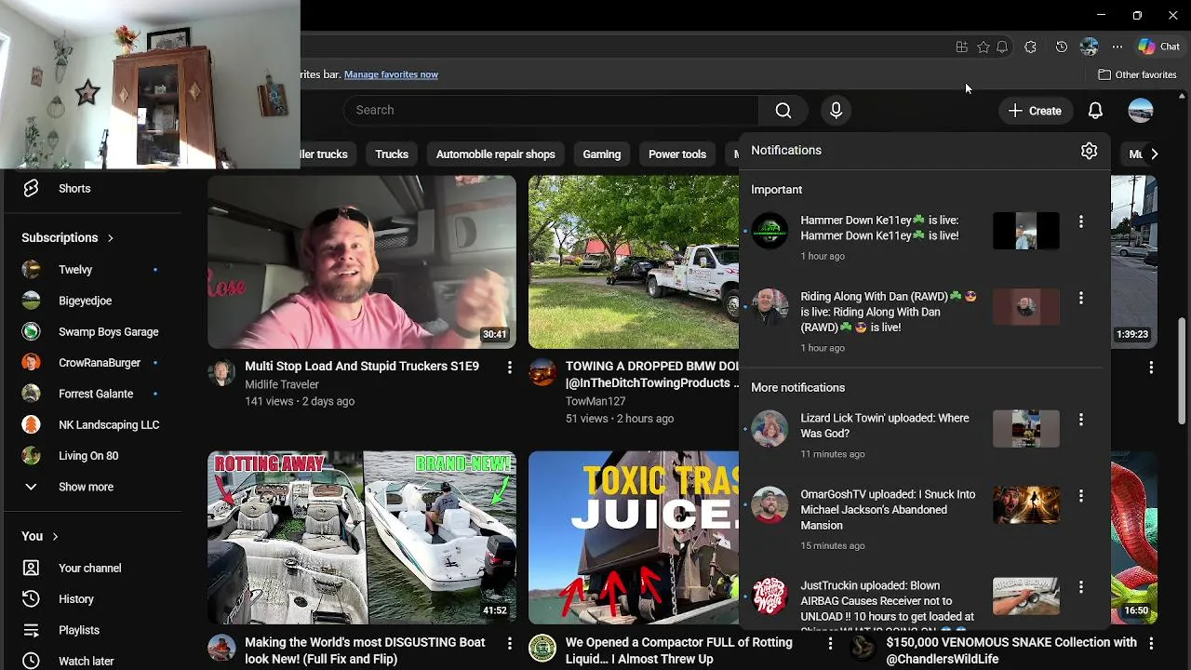Open browser extensions puzzle icon

[1030, 47]
